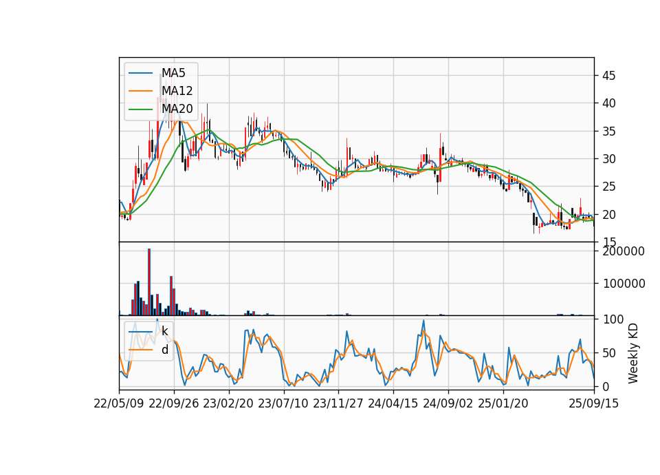The width and height of the screenshot is (660, 475).
Task: Click the volume axis value 200000
Action: (x=624, y=252)
